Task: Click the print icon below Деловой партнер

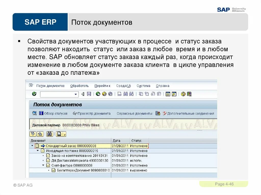Action: [x=59, y=134]
